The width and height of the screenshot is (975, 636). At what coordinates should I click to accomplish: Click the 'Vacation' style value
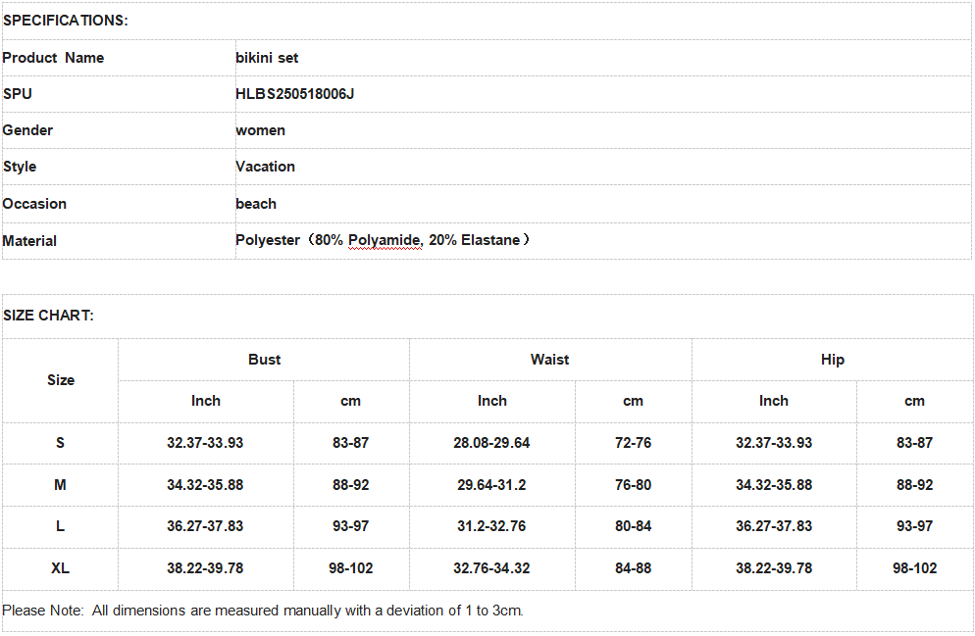click(x=266, y=167)
